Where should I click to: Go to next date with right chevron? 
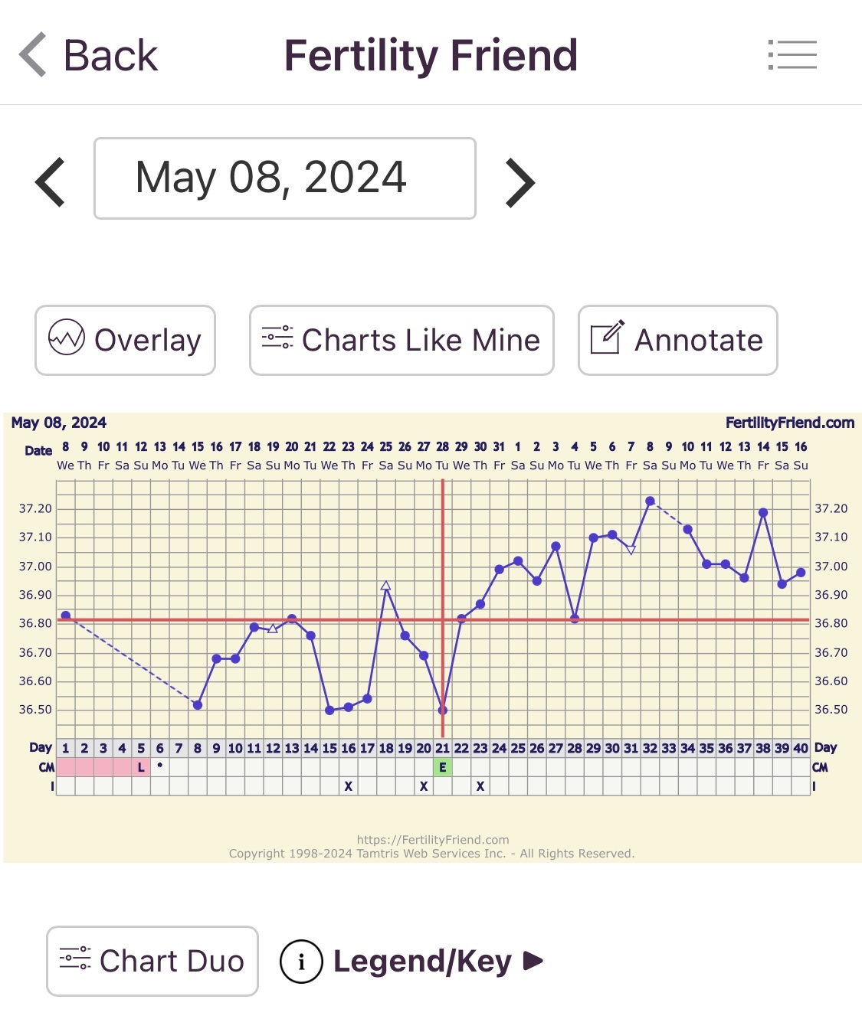[520, 182]
